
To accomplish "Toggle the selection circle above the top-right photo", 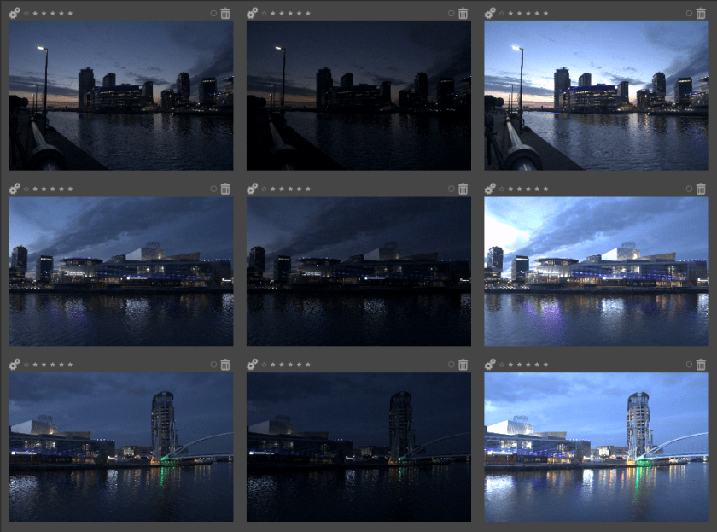I will pos(688,13).
